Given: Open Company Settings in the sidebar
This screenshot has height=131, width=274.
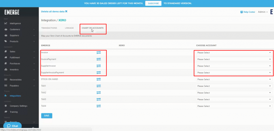Looking at the screenshot, I should coord(19,106).
